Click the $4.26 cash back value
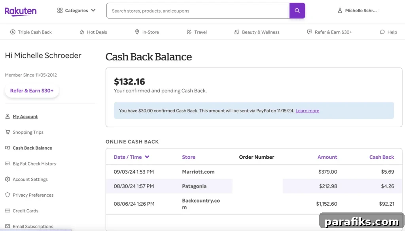This screenshot has width=405, height=231. (x=388, y=186)
